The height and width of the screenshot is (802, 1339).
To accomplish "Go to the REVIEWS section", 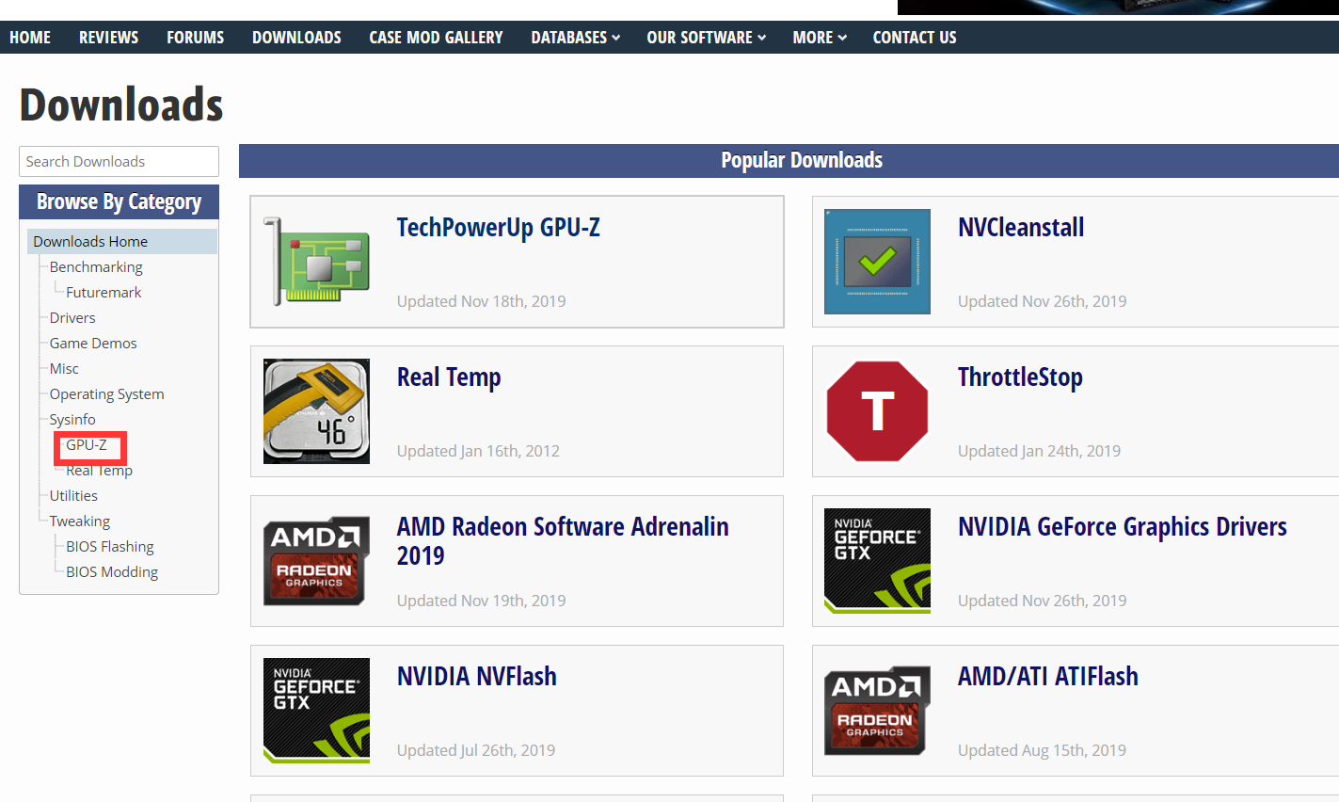I will coord(108,38).
